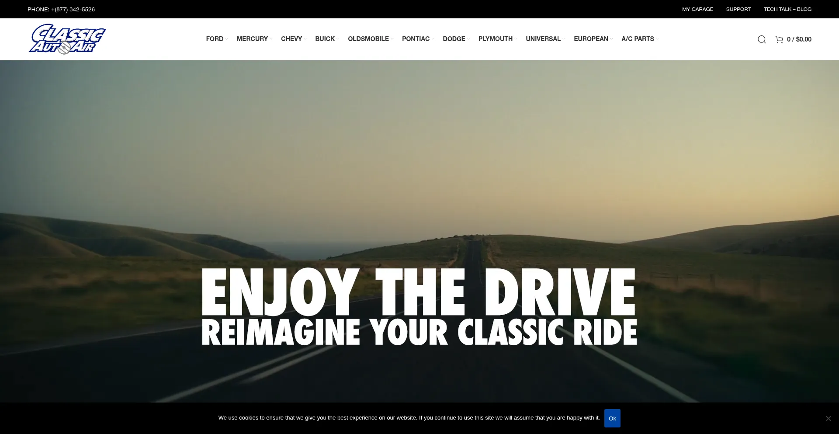Expand the Universal products menu
This screenshot has width=839, height=434.
pos(543,39)
